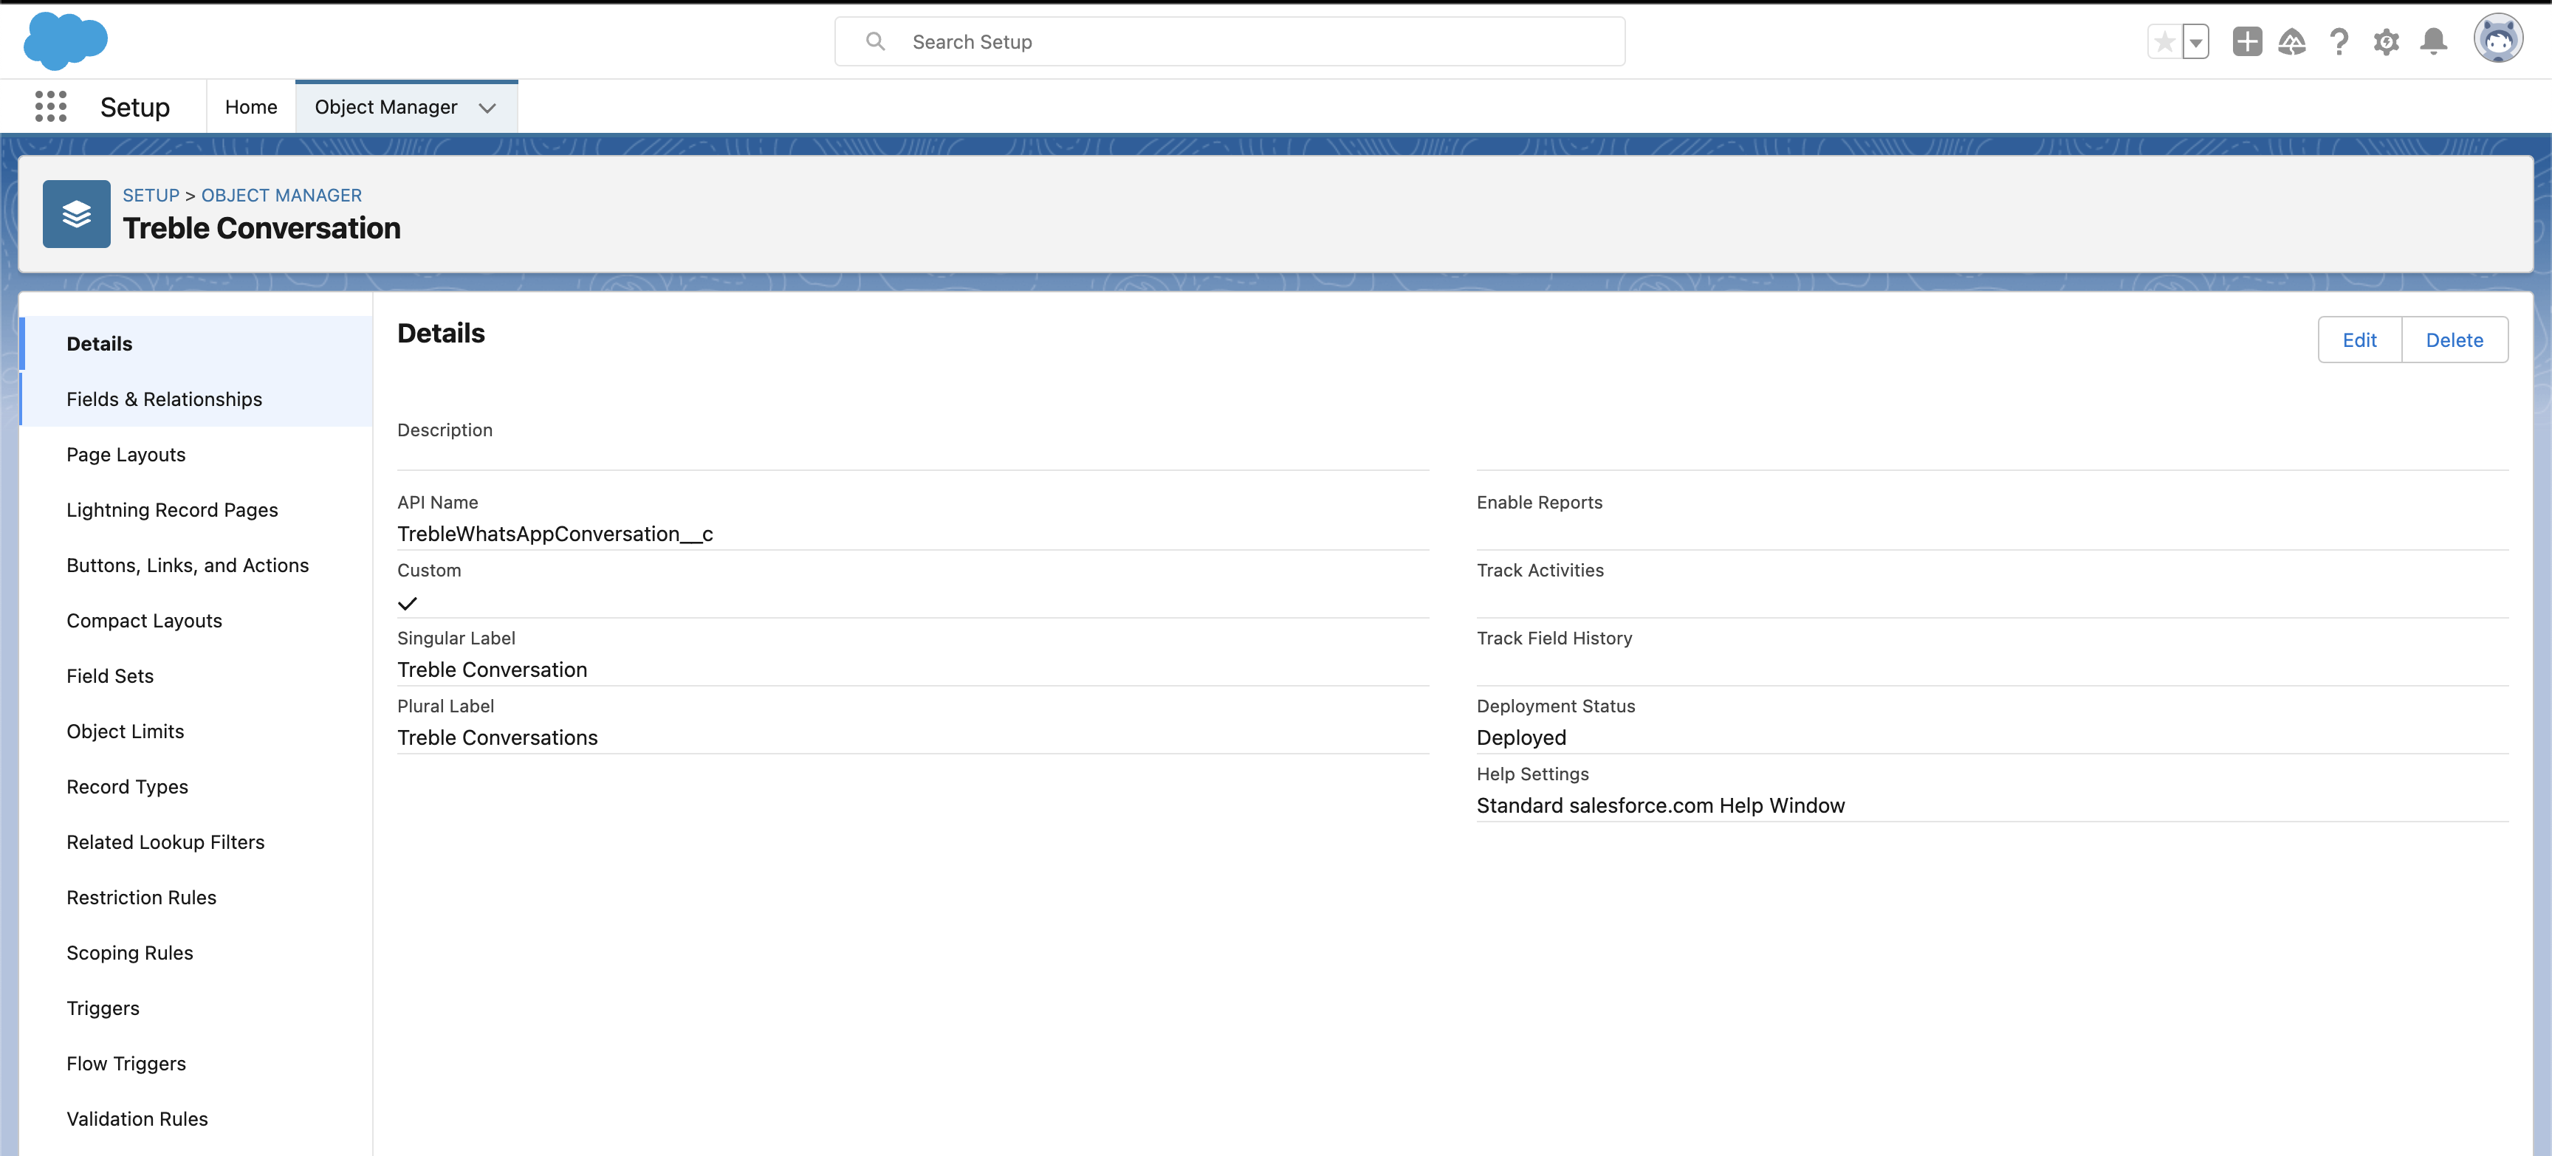Click the Treble Conversations plural label value

click(497, 738)
